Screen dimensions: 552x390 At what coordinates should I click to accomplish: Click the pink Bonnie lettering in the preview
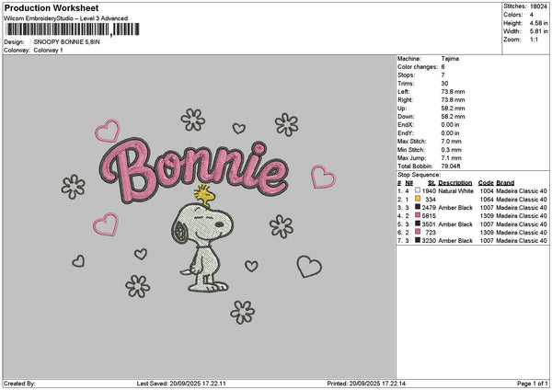pos(193,170)
